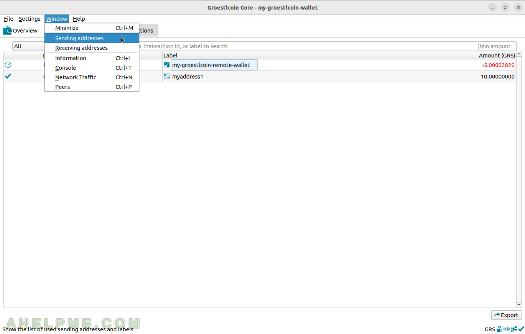Viewport: 525px width, 334px height.
Task: Close the Groestlcoin Core window
Action: 518,7
